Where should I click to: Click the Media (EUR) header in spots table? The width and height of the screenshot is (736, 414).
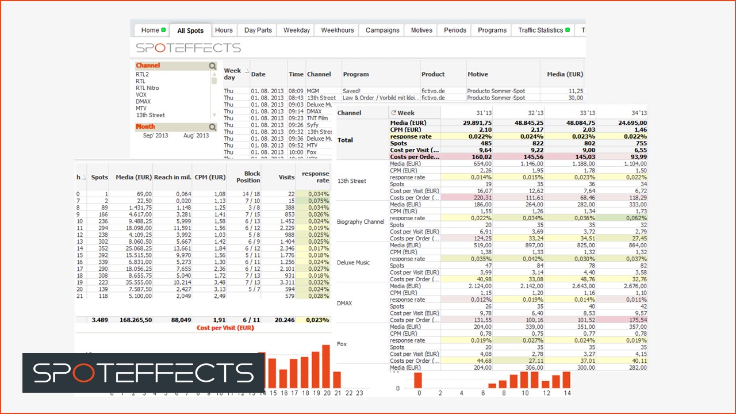562,74
